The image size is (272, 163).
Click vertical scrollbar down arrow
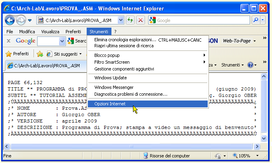click(264, 139)
